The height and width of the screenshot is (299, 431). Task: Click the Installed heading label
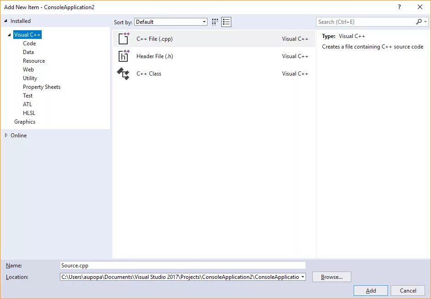pyautogui.click(x=20, y=21)
